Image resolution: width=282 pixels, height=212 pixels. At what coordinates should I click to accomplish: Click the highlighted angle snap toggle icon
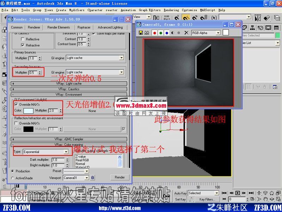[x=186, y=17]
